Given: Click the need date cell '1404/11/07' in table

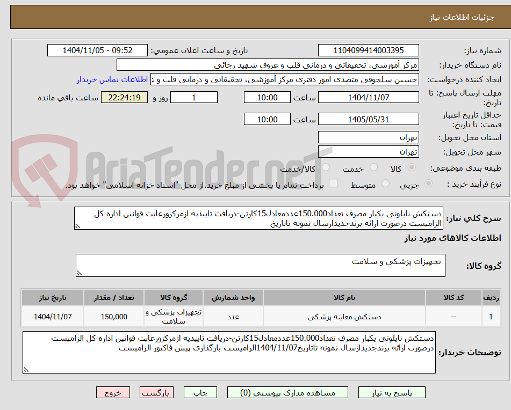Looking at the screenshot, I should point(53,317).
